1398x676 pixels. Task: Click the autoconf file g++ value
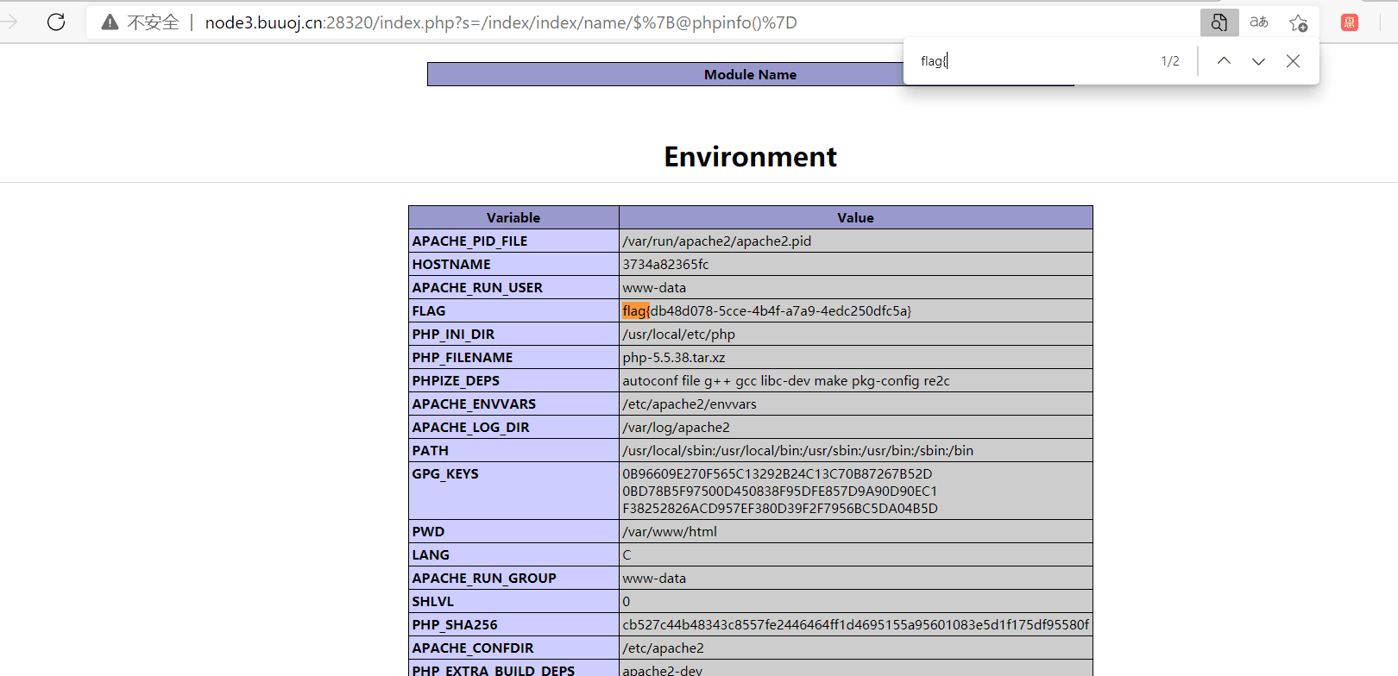(x=786, y=380)
